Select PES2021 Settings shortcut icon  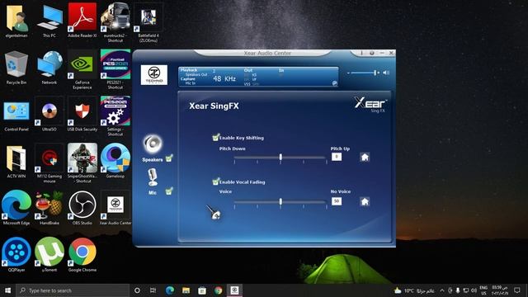tap(115, 116)
